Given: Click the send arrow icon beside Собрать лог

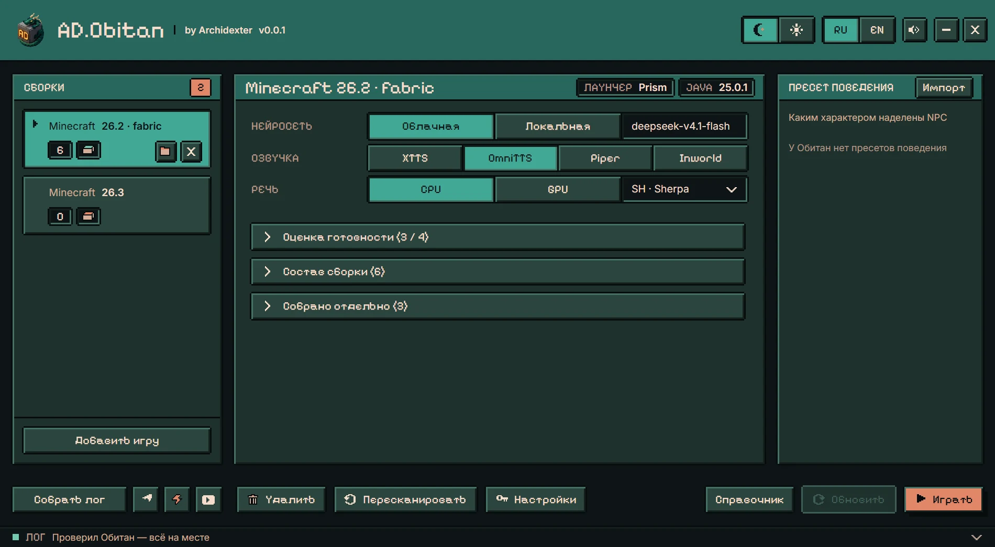Looking at the screenshot, I should (x=146, y=499).
